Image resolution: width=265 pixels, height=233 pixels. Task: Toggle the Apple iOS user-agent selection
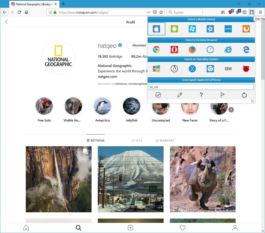[156, 29]
